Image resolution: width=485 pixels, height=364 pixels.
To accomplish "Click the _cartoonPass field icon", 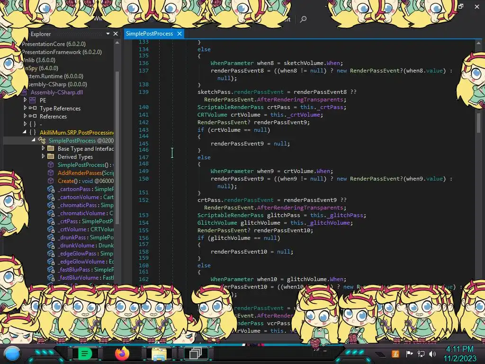I will 51,189.
